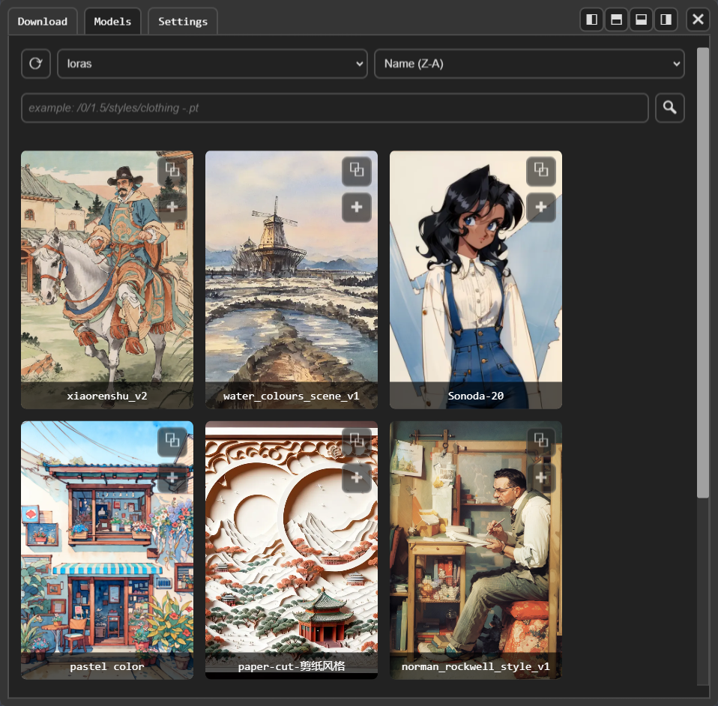
Task: Refresh the model list
Action: tap(36, 64)
